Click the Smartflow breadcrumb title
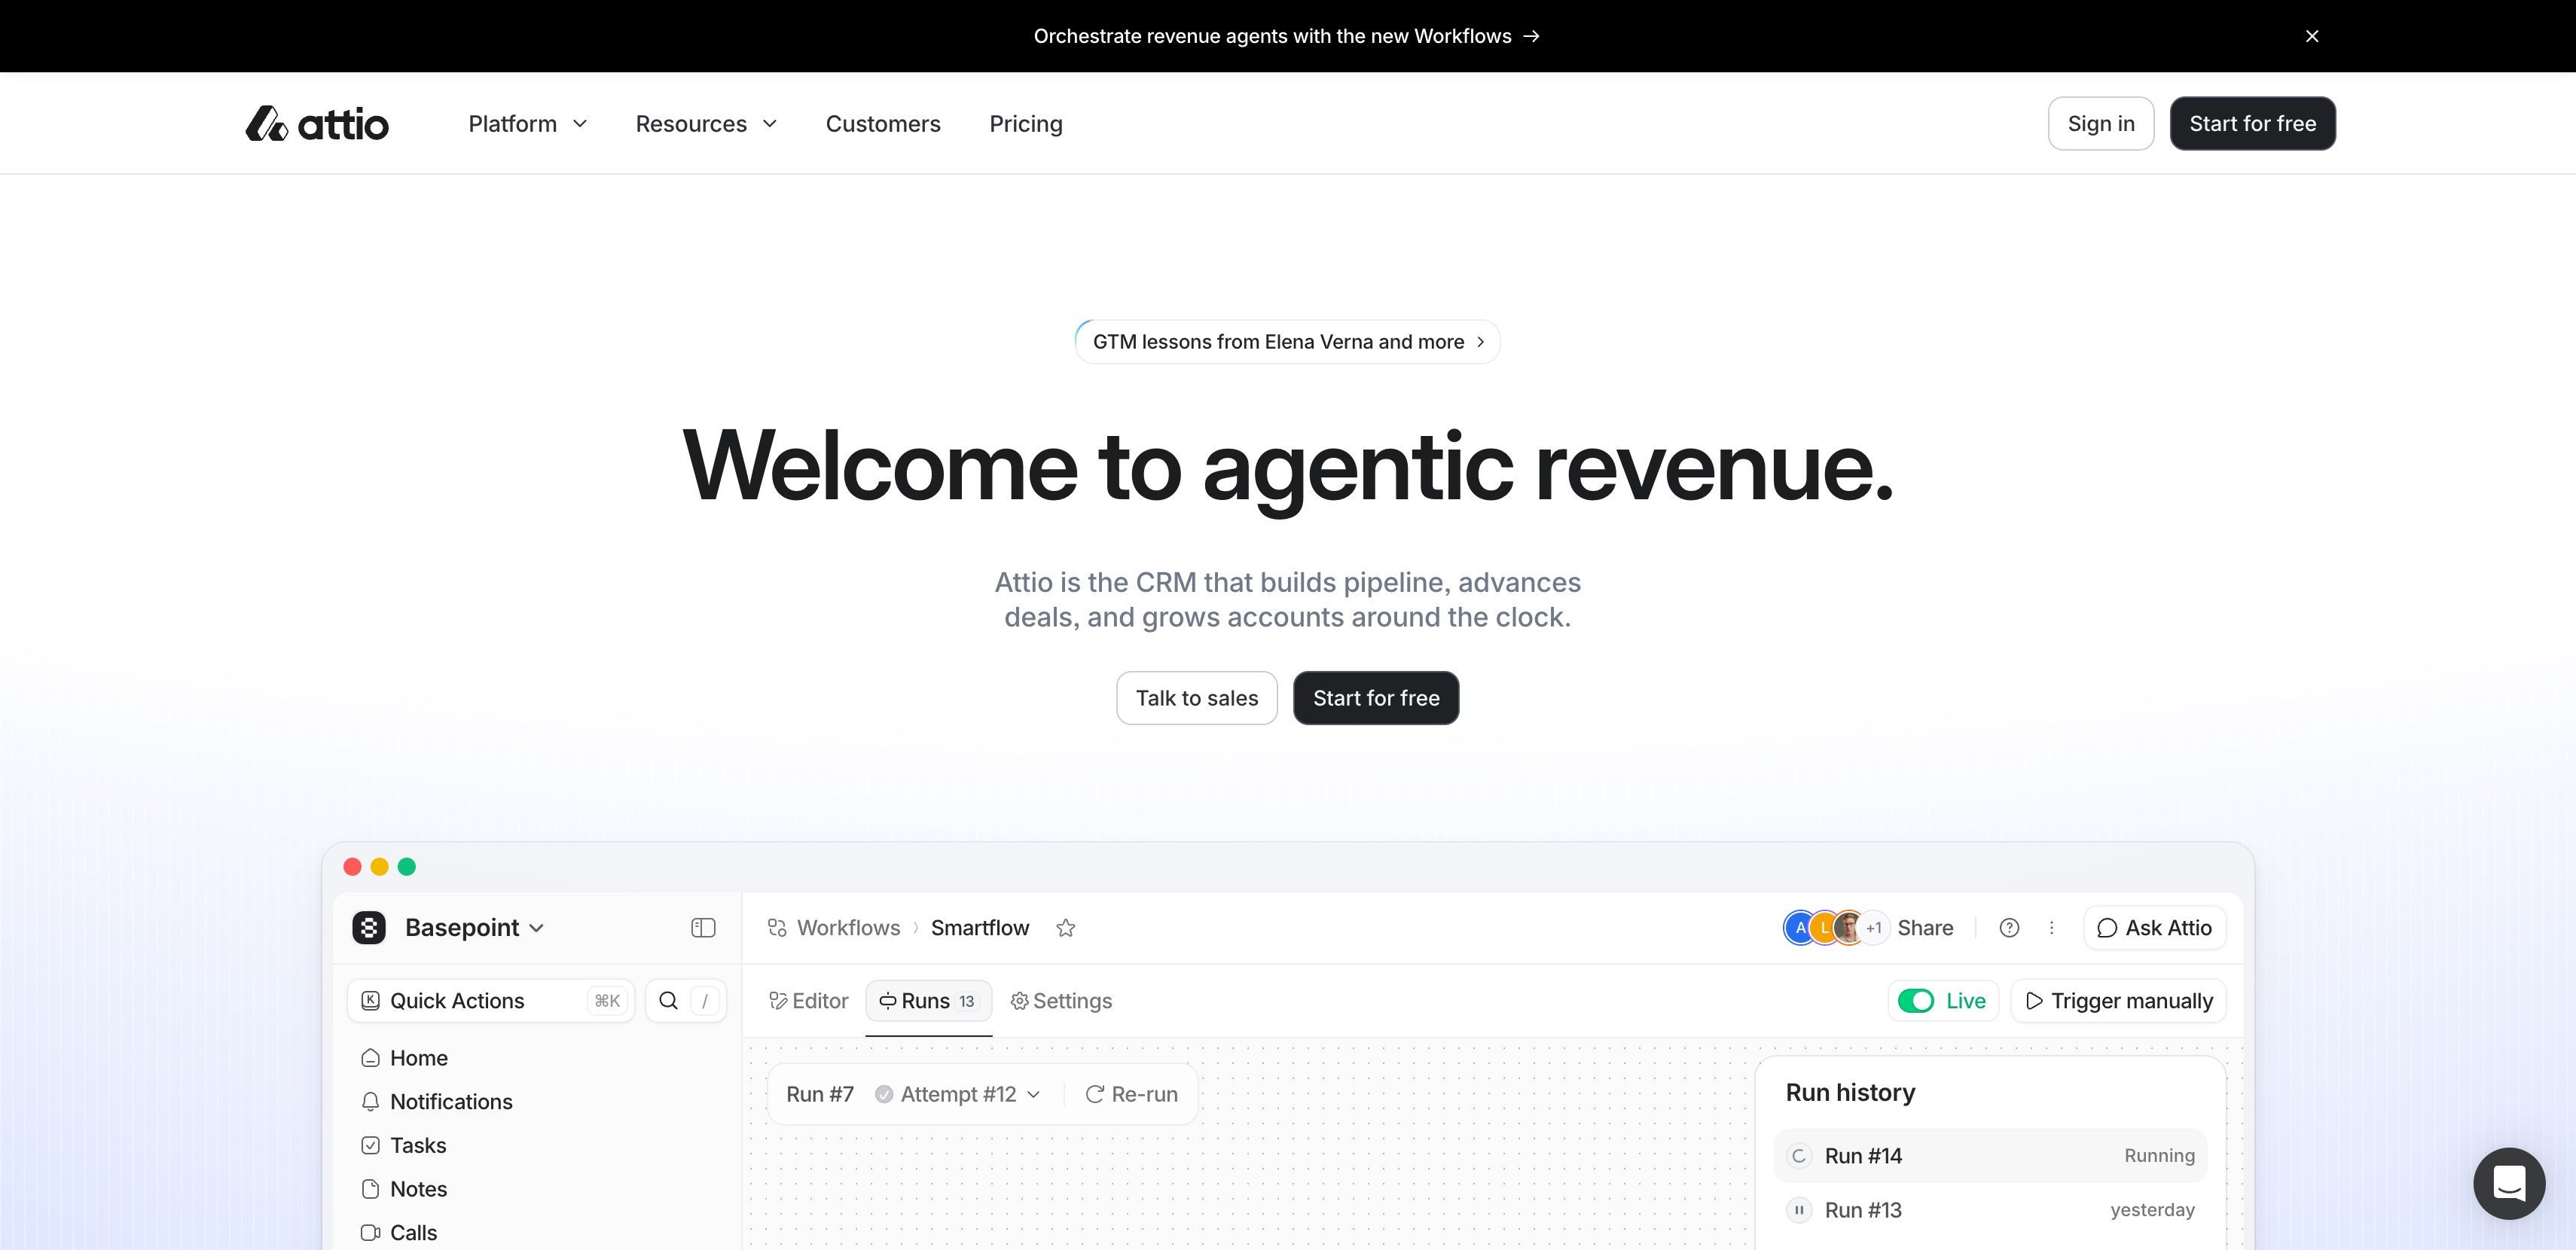This screenshot has width=2576, height=1250. (980, 928)
